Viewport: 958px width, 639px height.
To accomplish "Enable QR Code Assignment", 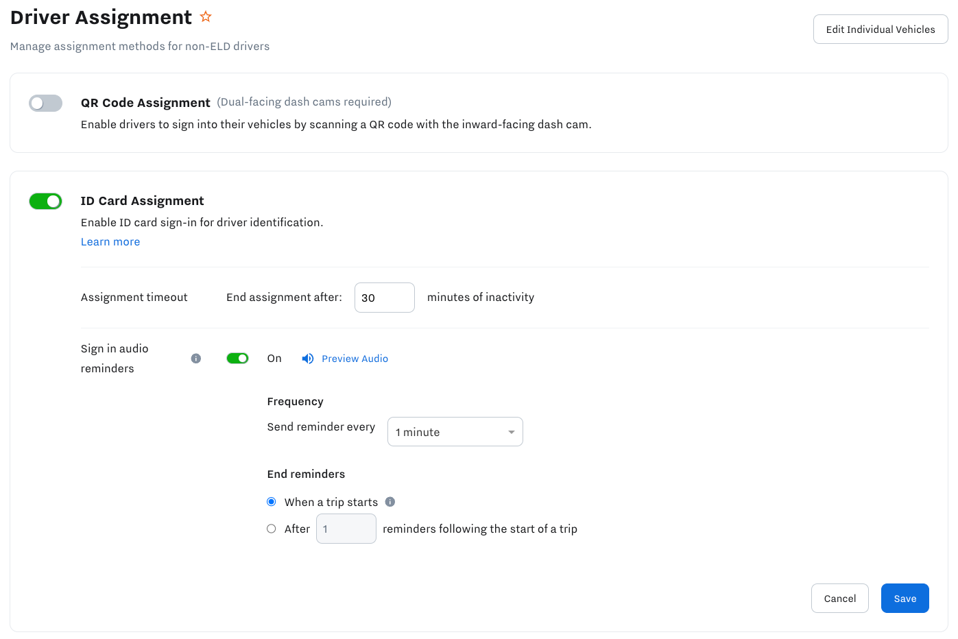I will (45, 102).
